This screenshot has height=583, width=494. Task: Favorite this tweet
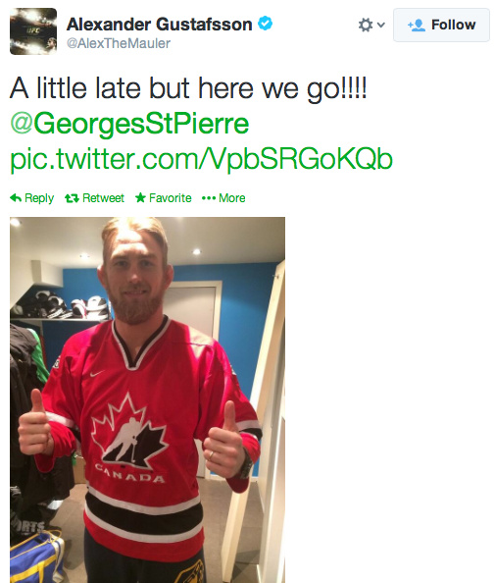tap(164, 198)
